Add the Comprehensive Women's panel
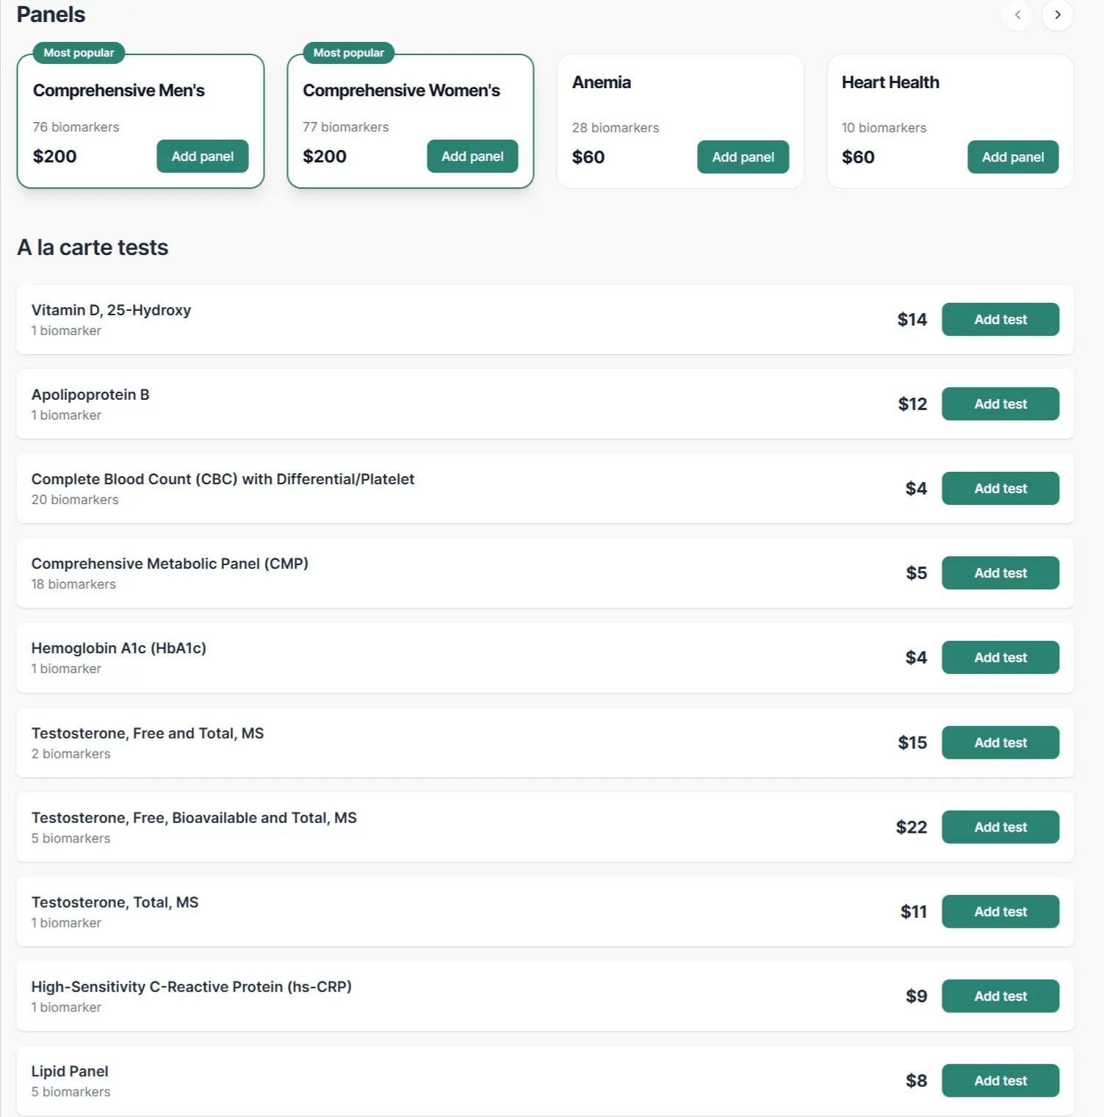This screenshot has width=1104, height=1117. pyautogui.click(x=472, y=157)
